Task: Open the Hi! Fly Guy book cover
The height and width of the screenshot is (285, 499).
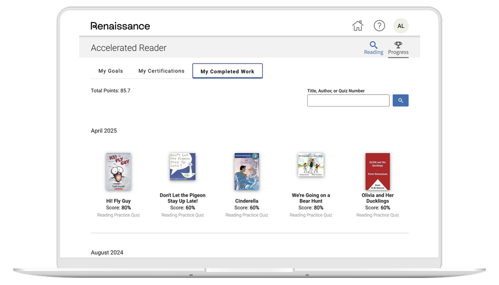Action: (118, 171)
